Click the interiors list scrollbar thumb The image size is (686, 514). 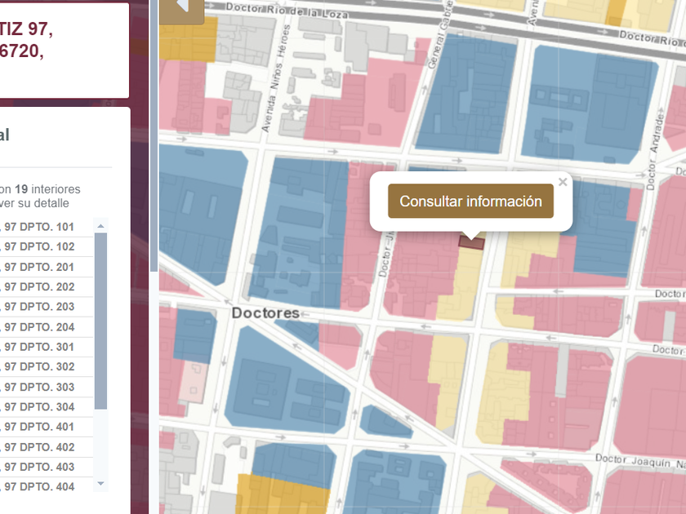(101, 321)
